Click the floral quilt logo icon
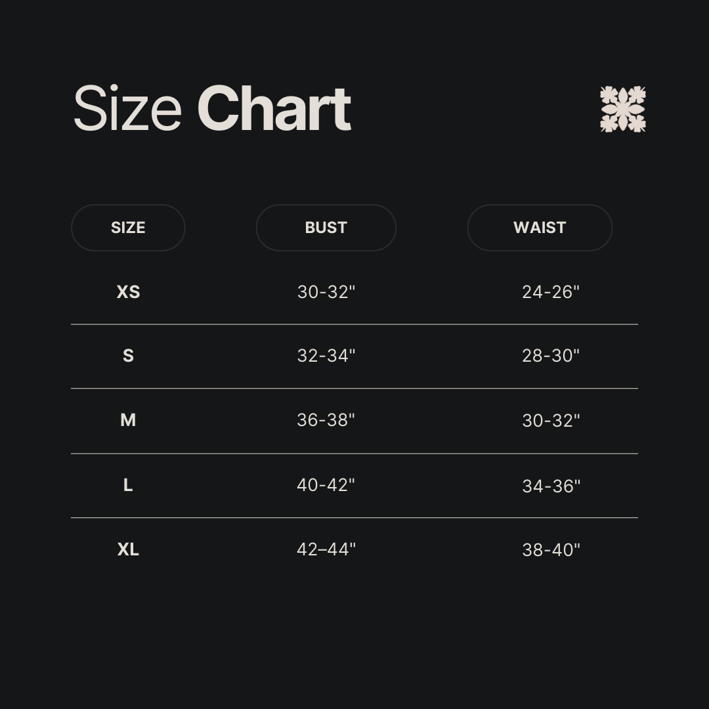This screenshot has height=709, width=709. pos(622,109)
